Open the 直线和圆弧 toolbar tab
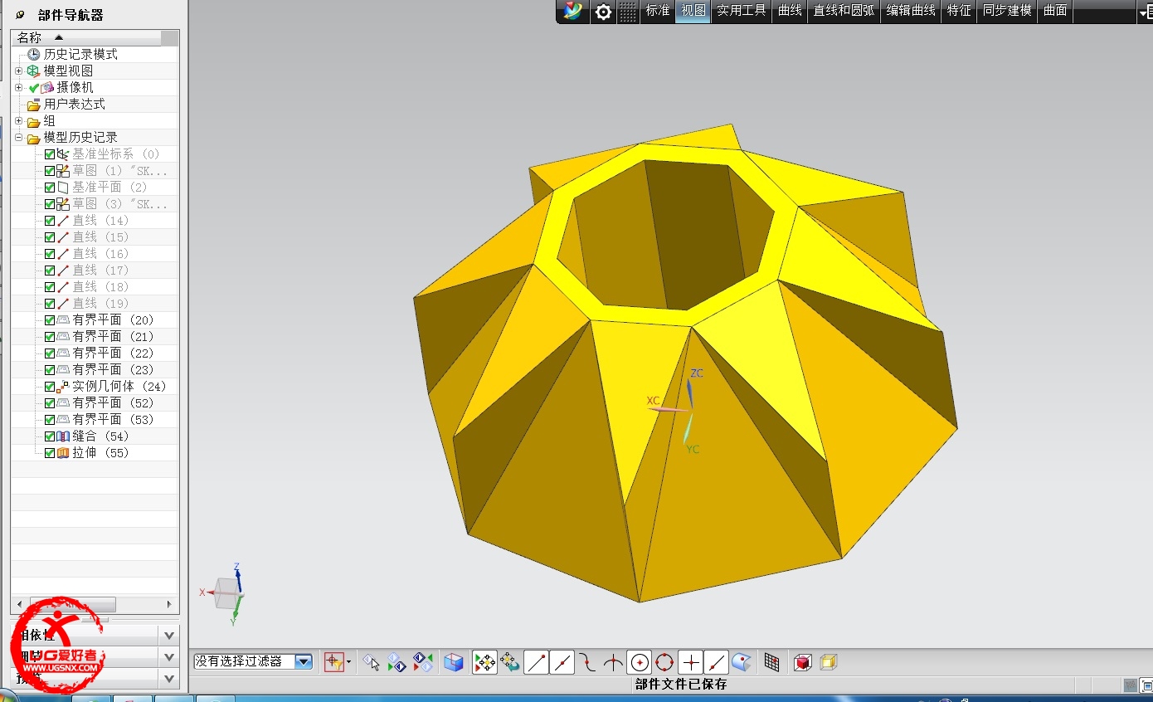 pyautogui.click(x=844, y=11)
